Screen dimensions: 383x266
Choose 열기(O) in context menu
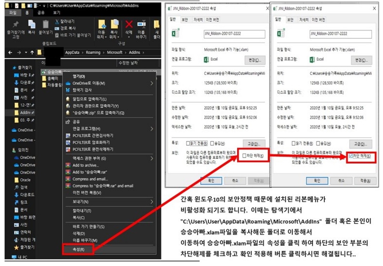[109, 76]
